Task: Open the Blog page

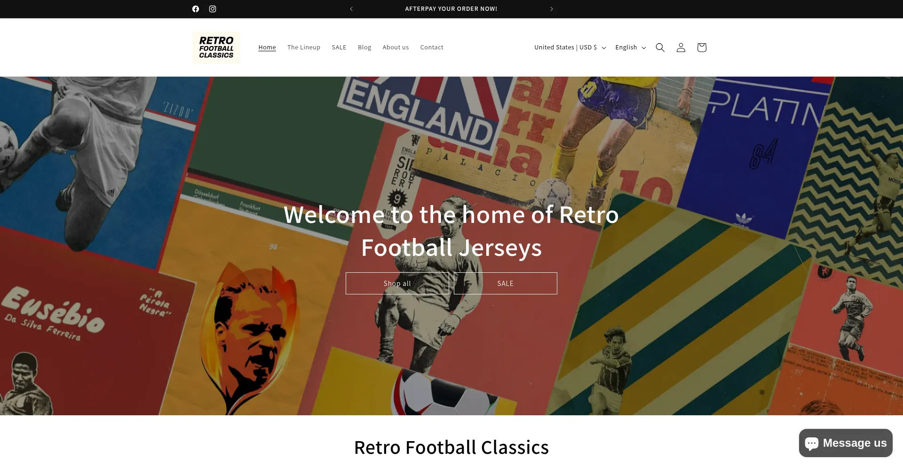Action: (364, 47)
